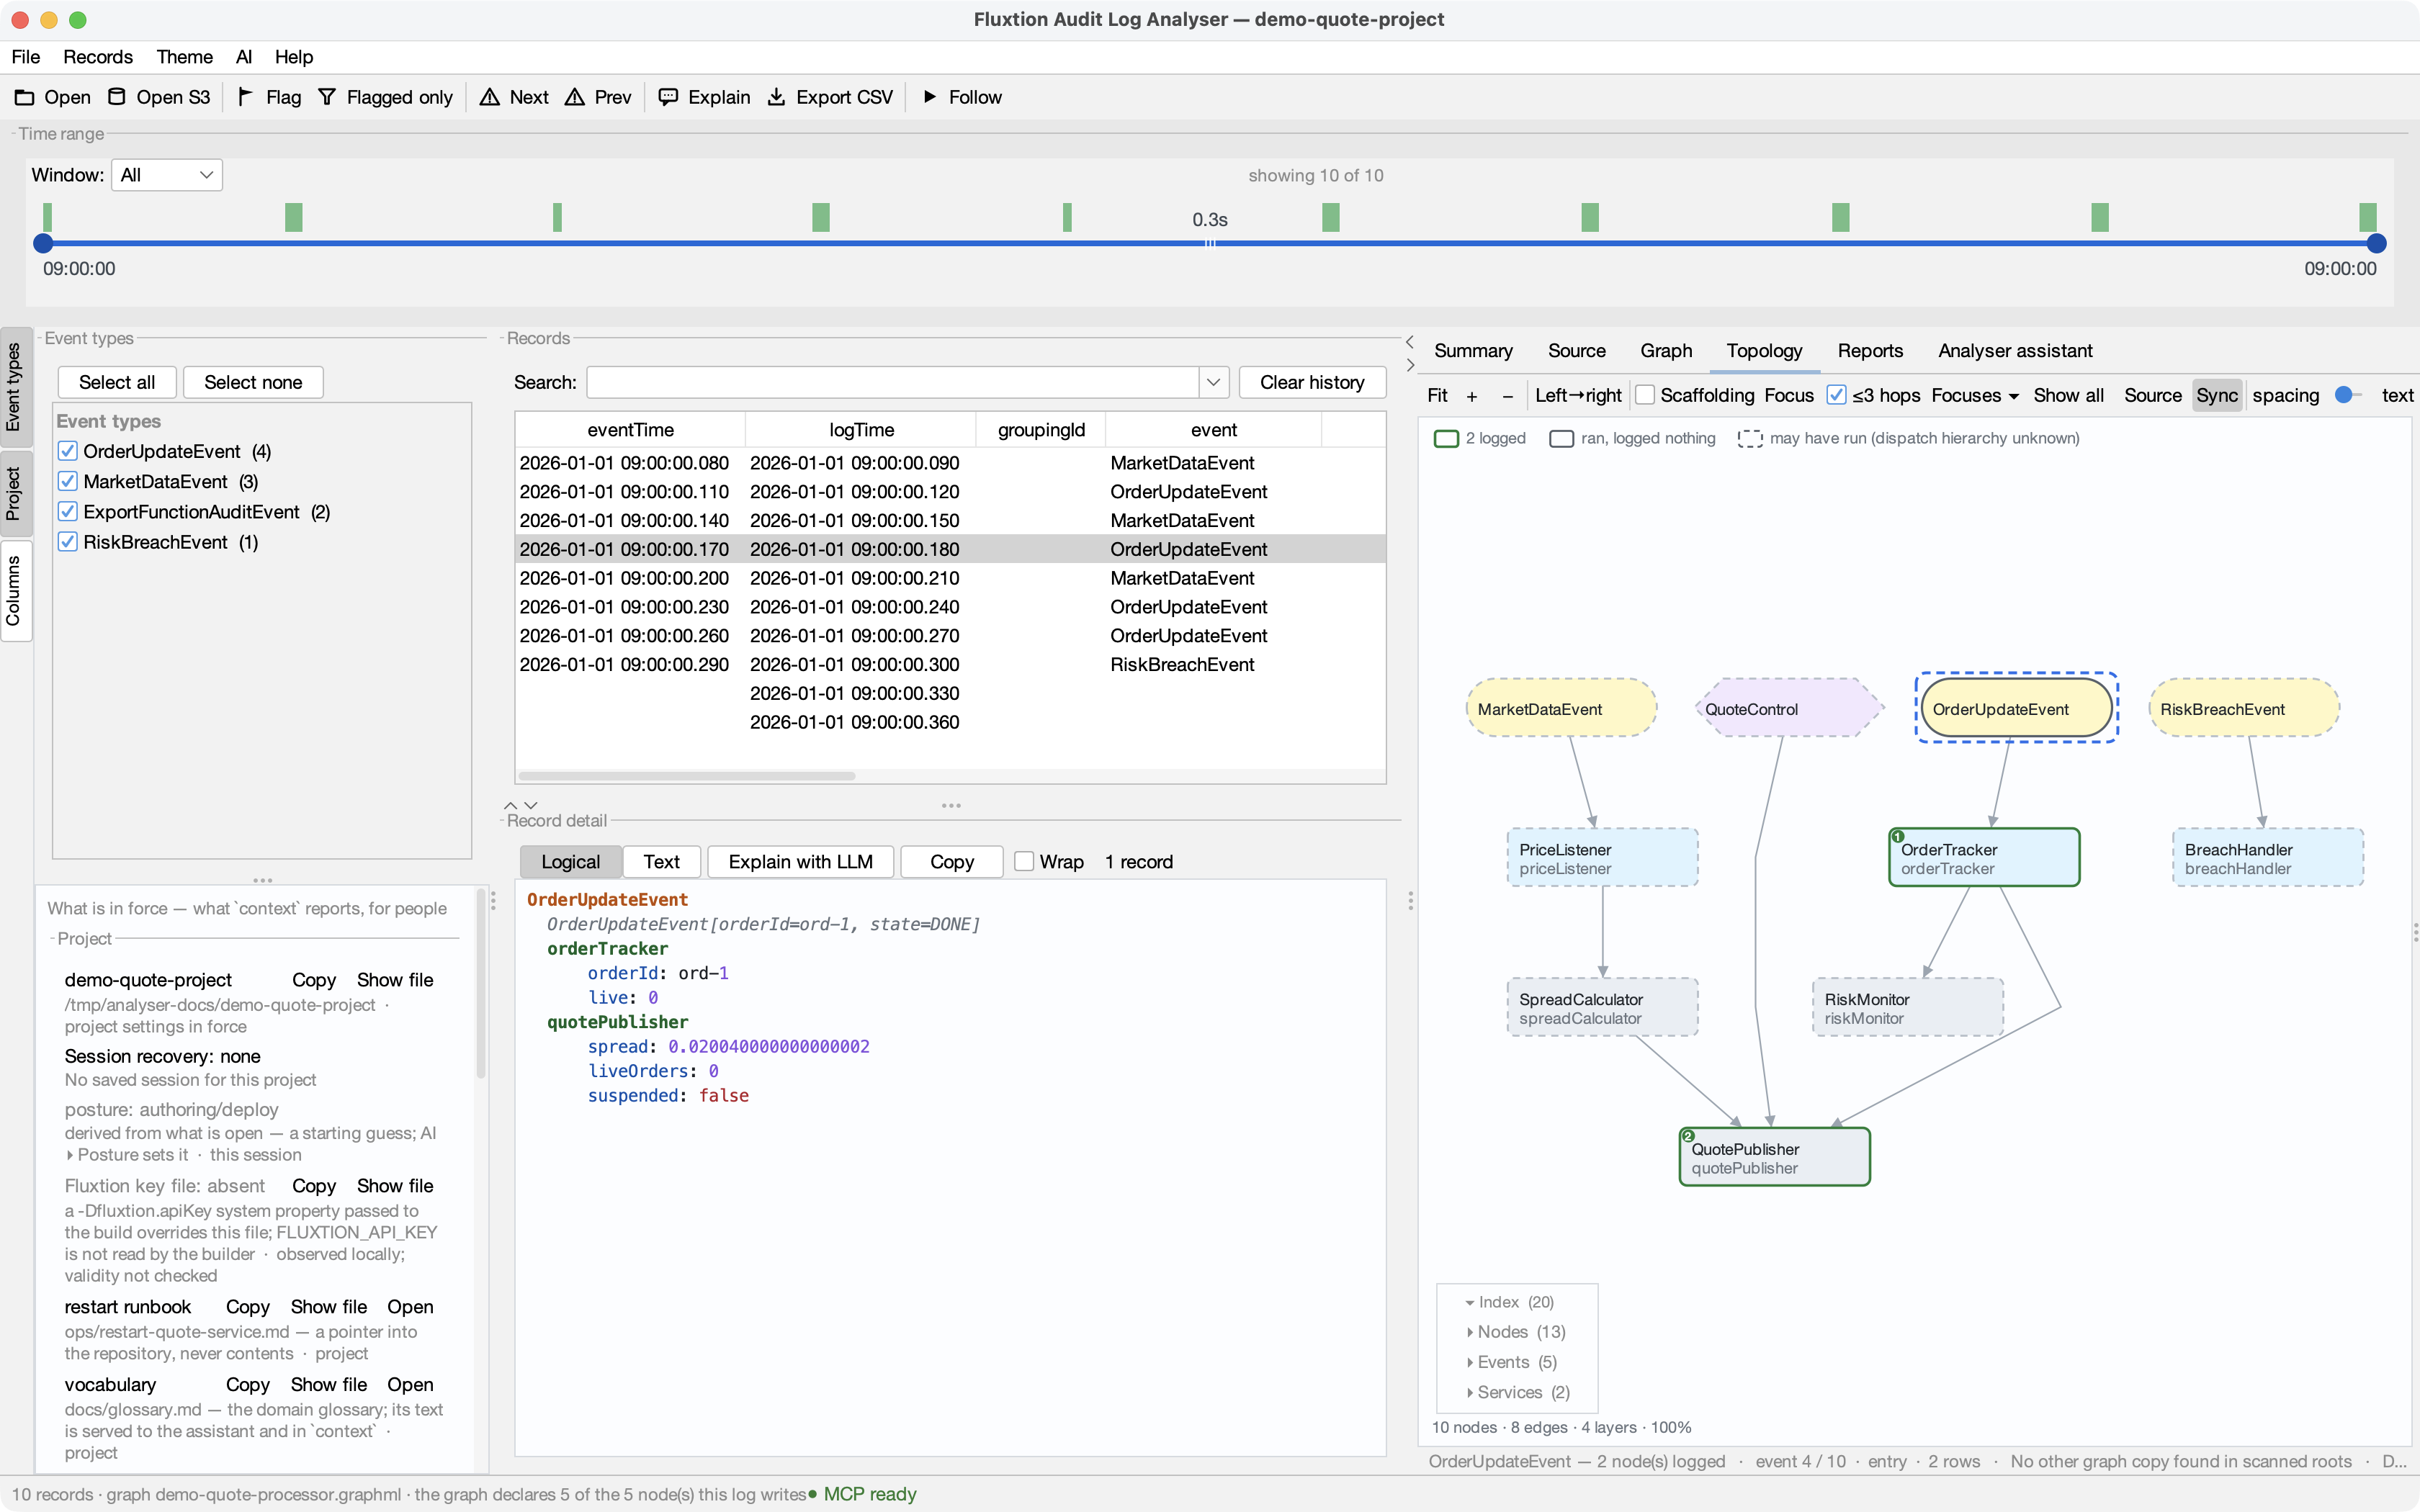Image resolution: width=2420 pixels, height=1512 pixels.
Task: Open the File menu
Action: click(26, 57)
